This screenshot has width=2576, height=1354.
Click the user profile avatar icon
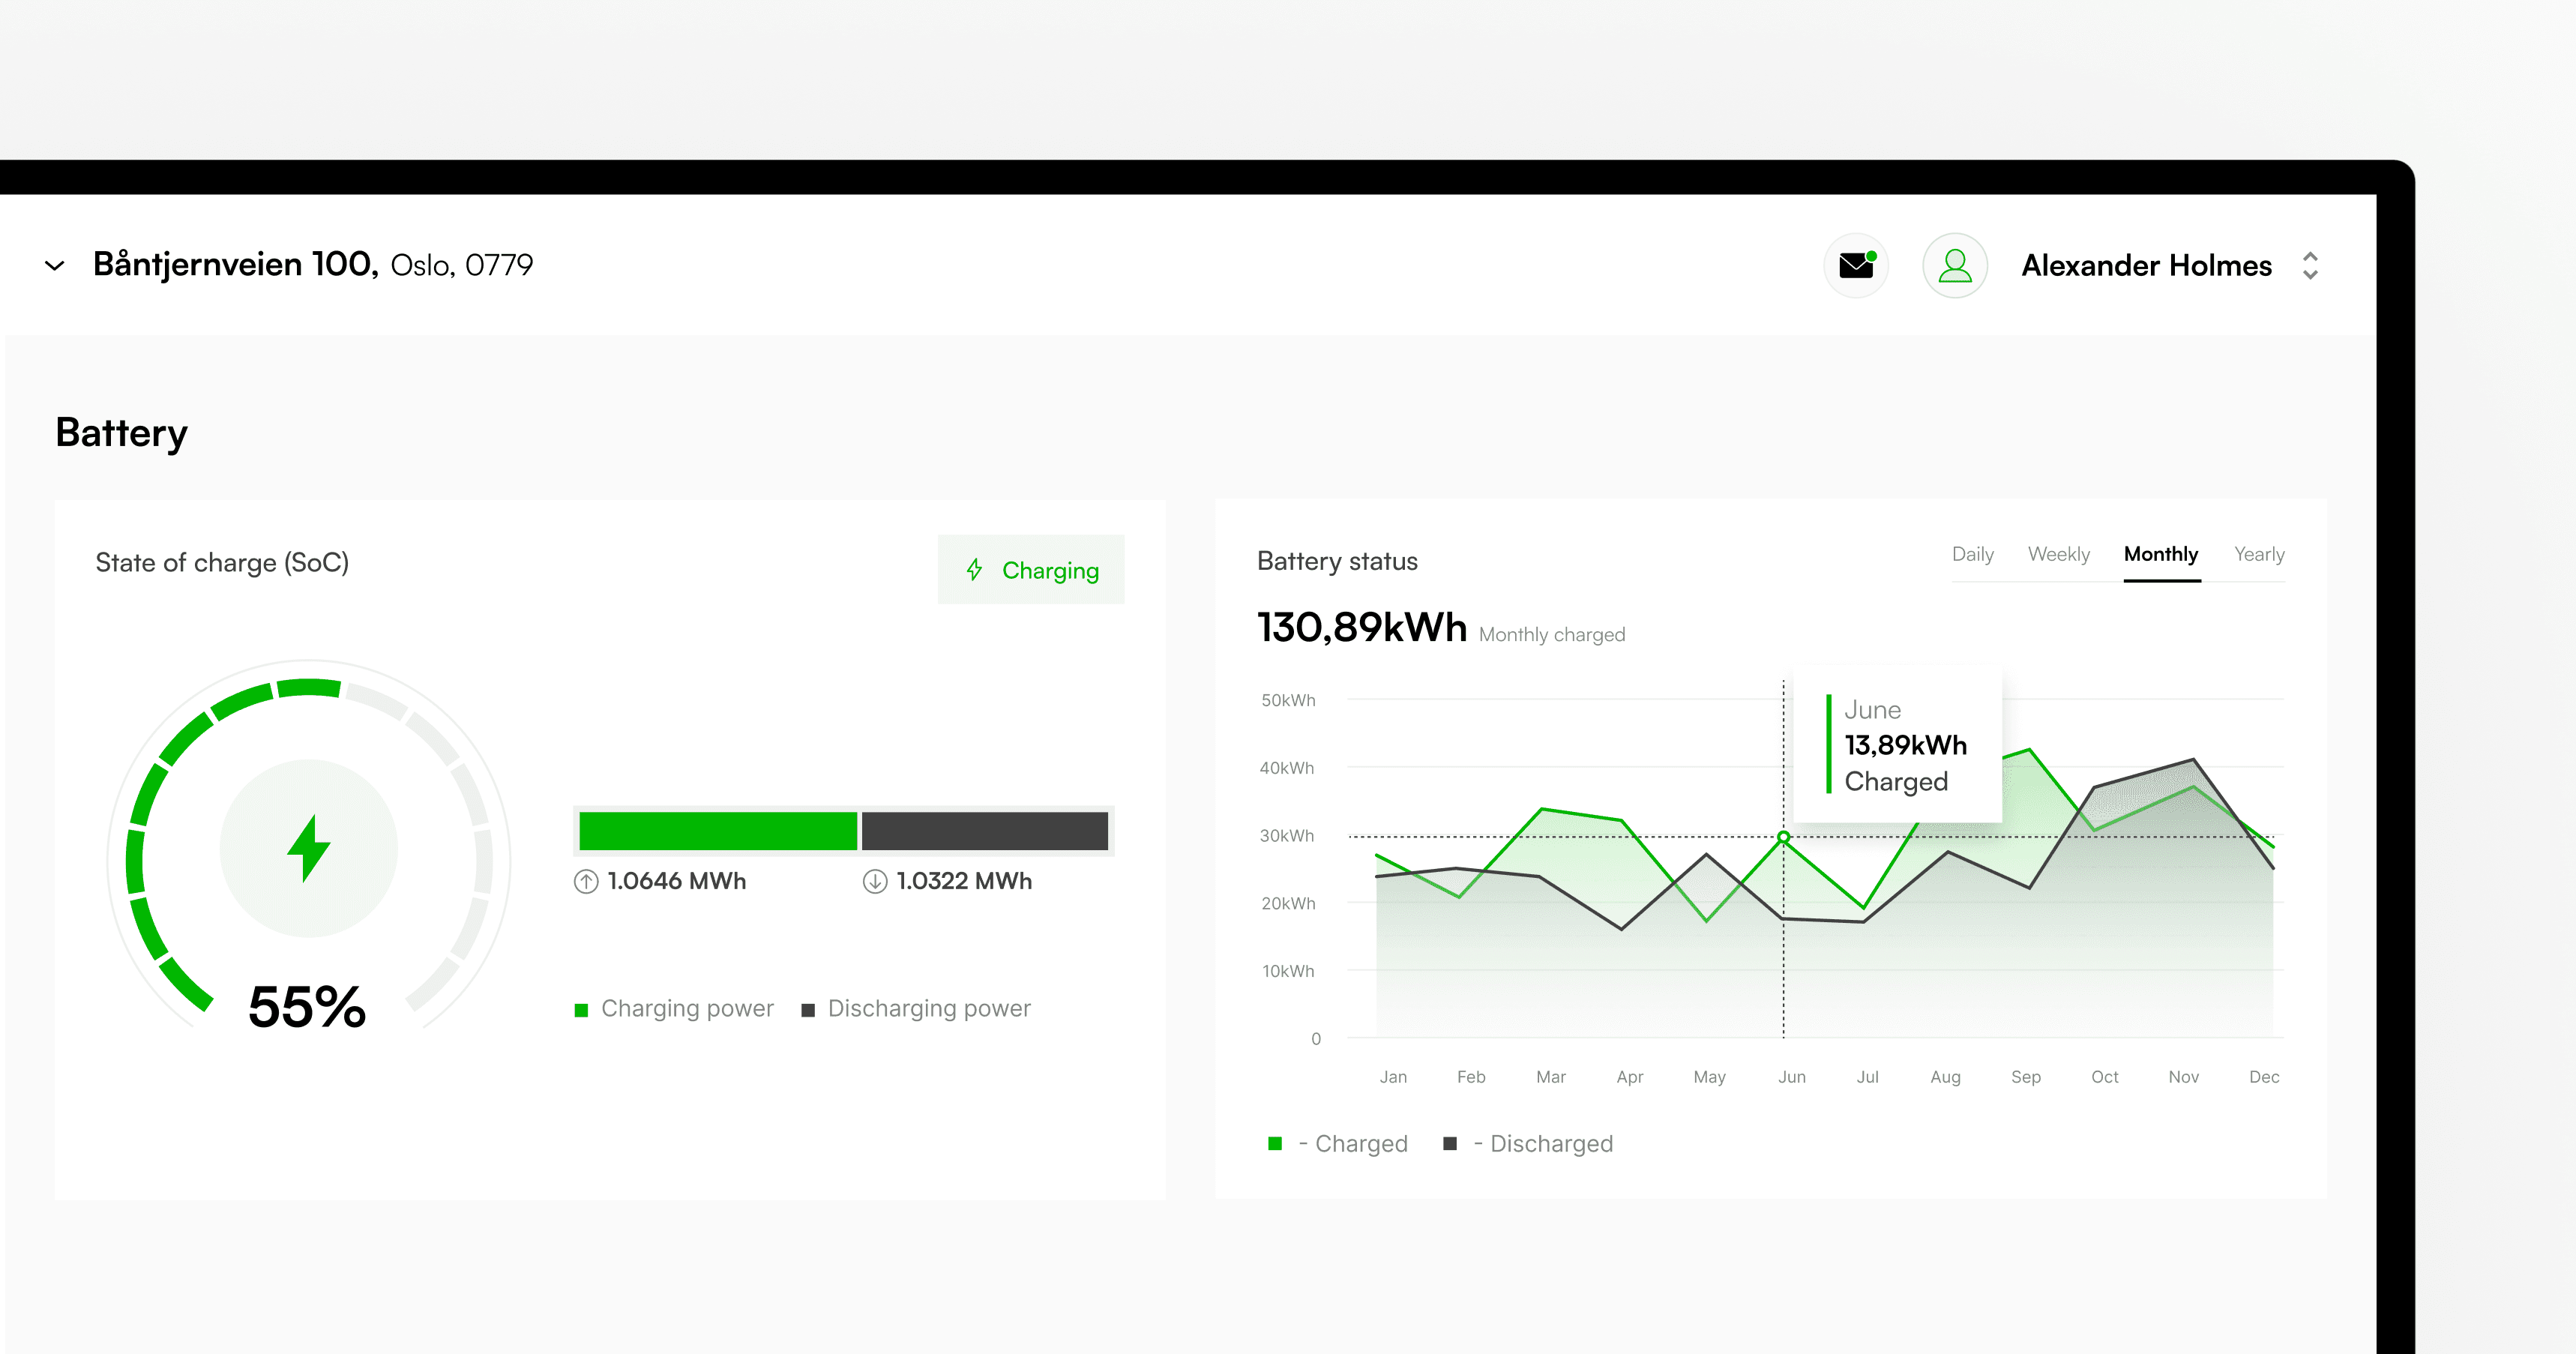pyautogui.click(x=1954, y=265)
